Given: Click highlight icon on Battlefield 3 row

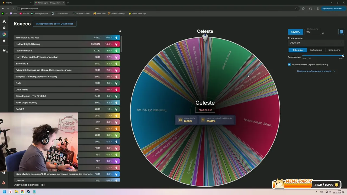Looking at the screenshot, I should click(x=116, y=64).
